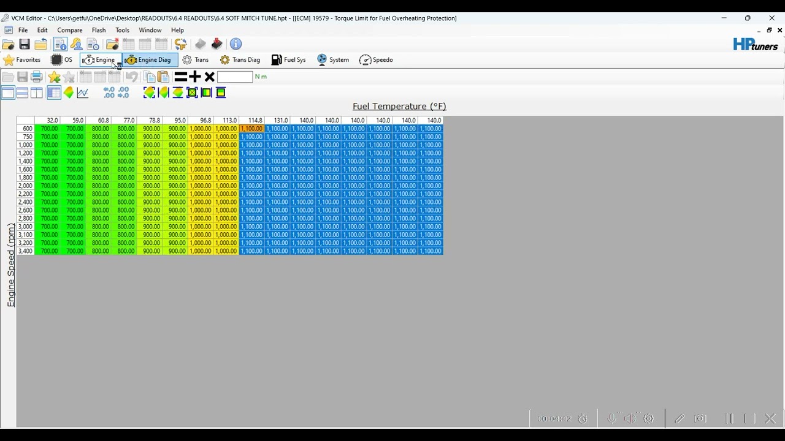Click the horizontal interpolation icon
Screen dimensions: 785x441
(x=164, y=92)
